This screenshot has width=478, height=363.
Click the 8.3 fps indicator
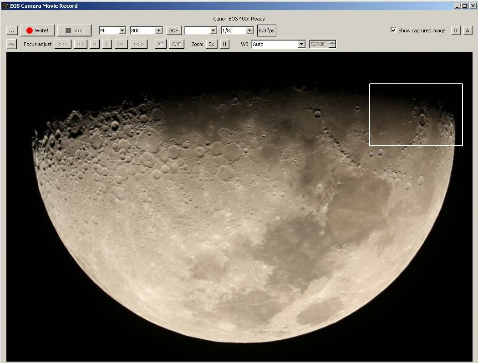(x=266, y=31)
